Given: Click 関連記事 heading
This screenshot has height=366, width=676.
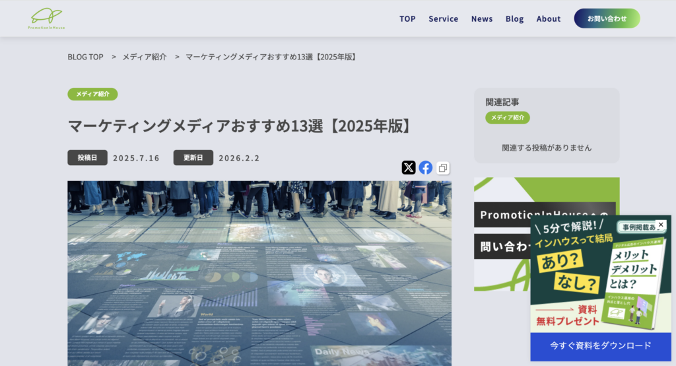Looking at the screenshot, I should pos(502,102).
